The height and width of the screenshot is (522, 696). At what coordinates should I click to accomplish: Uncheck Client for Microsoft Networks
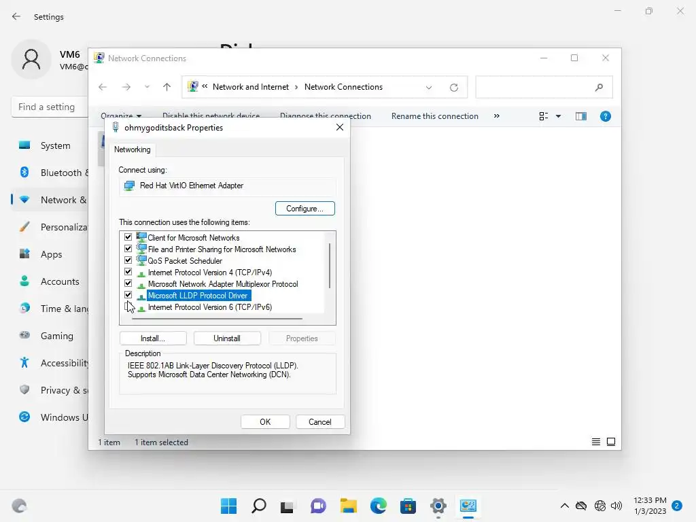(x=128, y=237)
